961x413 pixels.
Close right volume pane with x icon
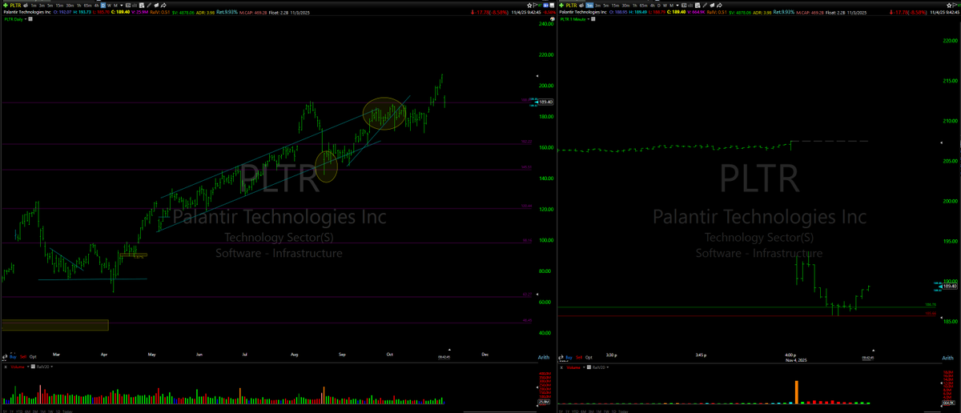point(561,367)
